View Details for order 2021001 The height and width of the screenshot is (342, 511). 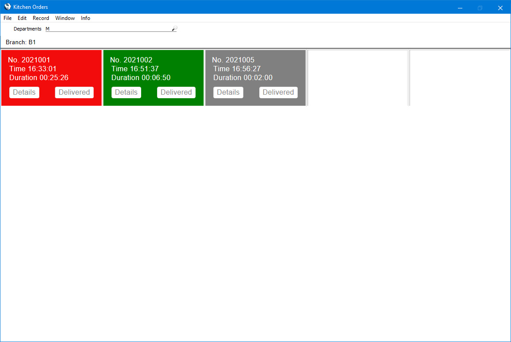24,92
